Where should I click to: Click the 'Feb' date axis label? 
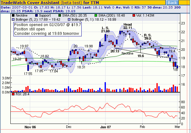[142, 127]
